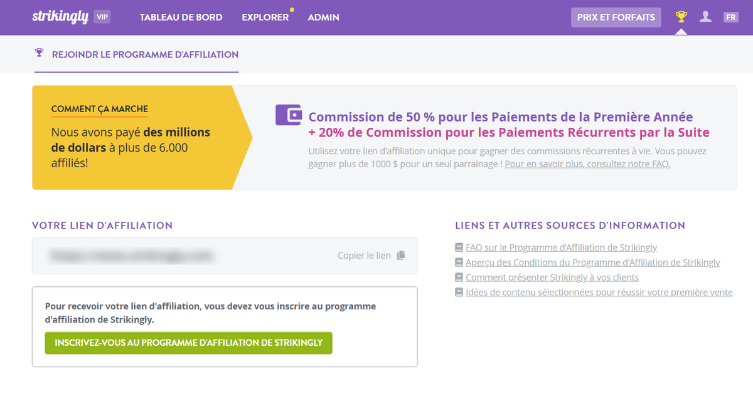Open the EXPLORER menu
This screenshot has width=753, height=399.
point(266,18)
